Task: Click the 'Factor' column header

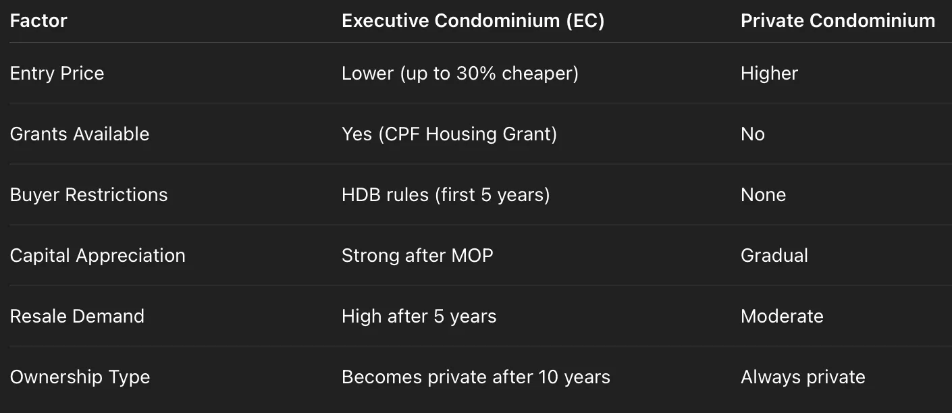Action: (38, 21)
